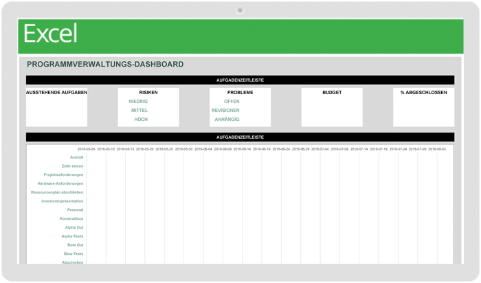This screenshot has width=481, height=283.
Task: Pick the 2016-07-19 timeline date
Action: click(379, 149)
